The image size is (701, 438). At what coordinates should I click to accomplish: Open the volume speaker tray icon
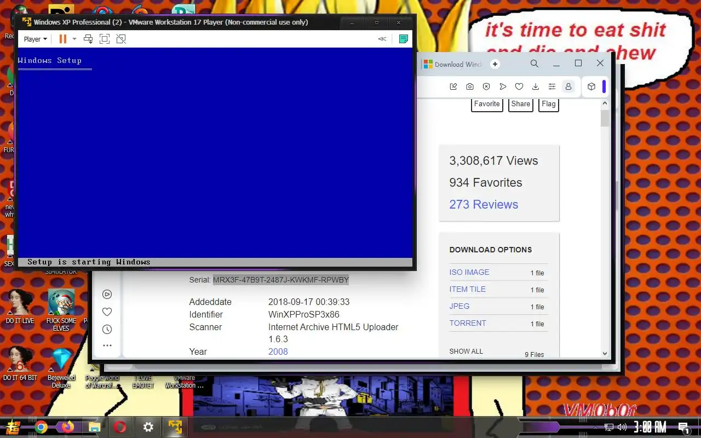pyautogui.click(x=622, y=427)
